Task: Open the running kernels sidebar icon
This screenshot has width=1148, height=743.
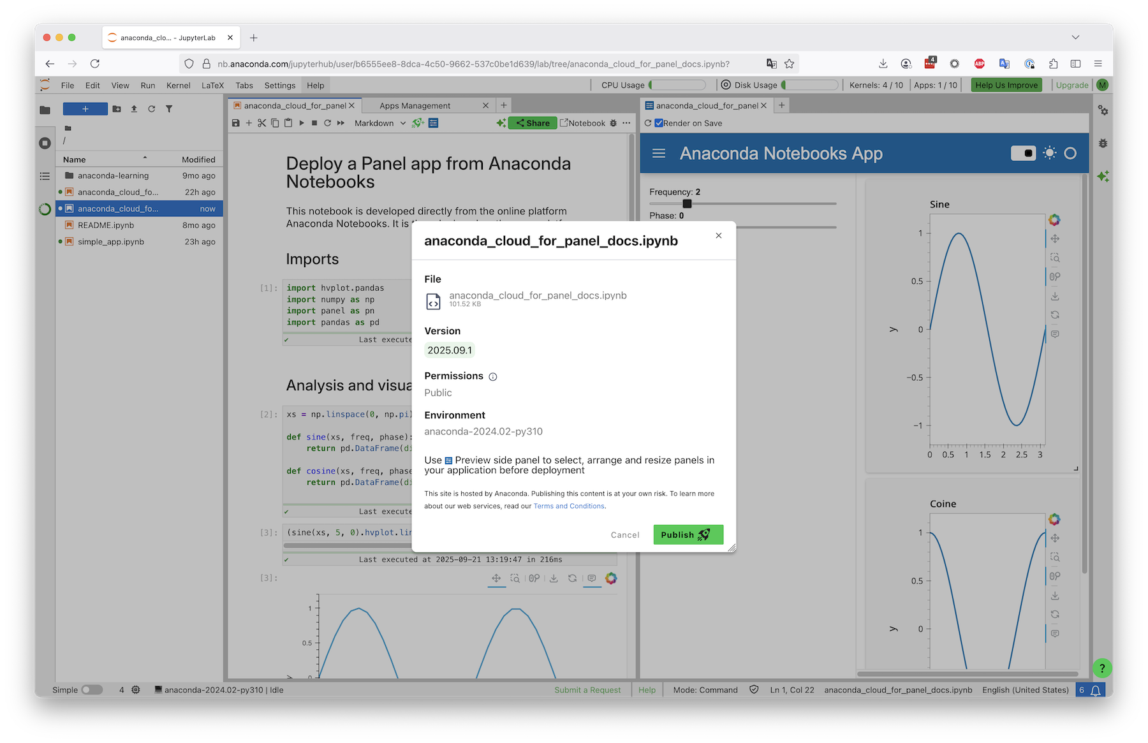Action: pos(45,143)
